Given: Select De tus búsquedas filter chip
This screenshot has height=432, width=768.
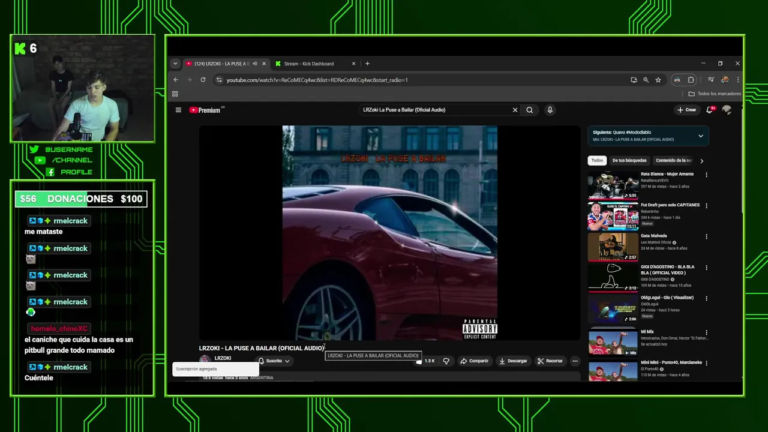Looking at the screenshot, I should pyautogui.click(x=629, y=160).
